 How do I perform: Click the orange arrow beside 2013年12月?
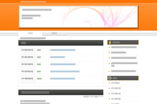point(109,88)
